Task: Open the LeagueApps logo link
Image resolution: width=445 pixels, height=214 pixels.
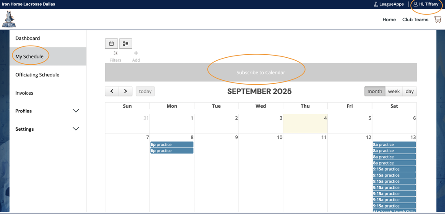Action: click(x=389, y=4)
